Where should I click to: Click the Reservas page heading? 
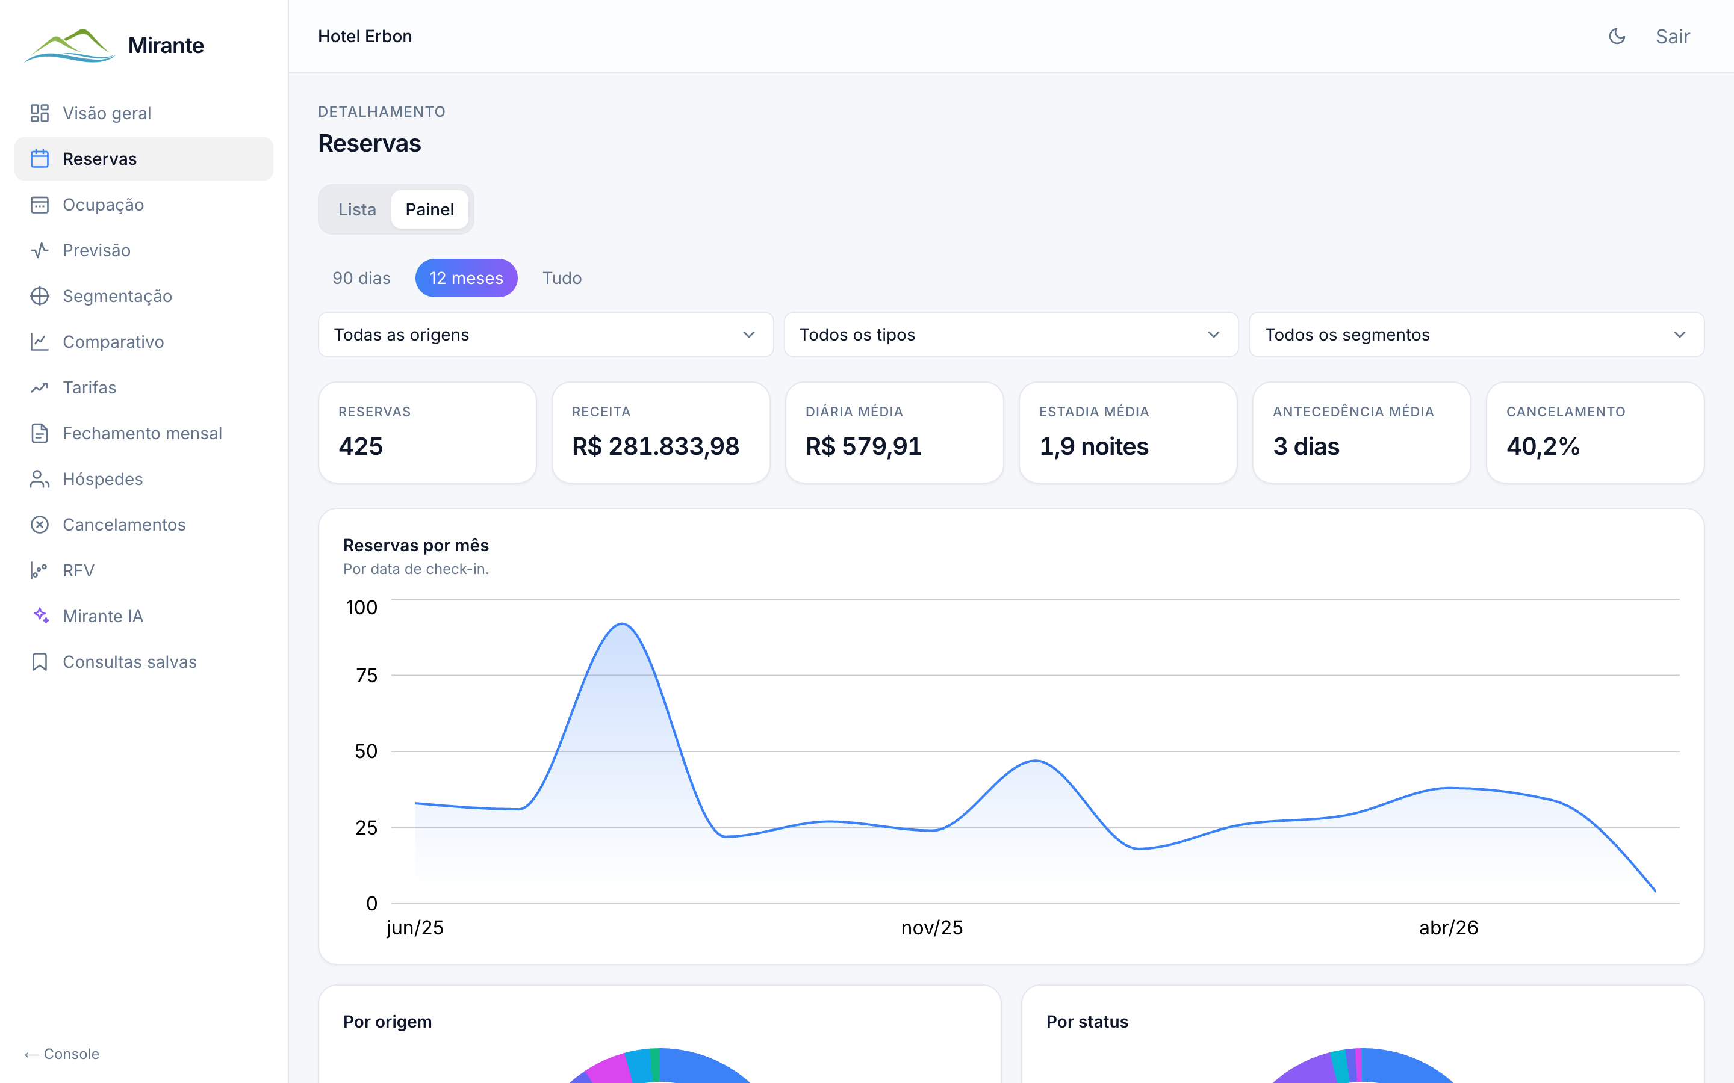[x=370, y=143]
